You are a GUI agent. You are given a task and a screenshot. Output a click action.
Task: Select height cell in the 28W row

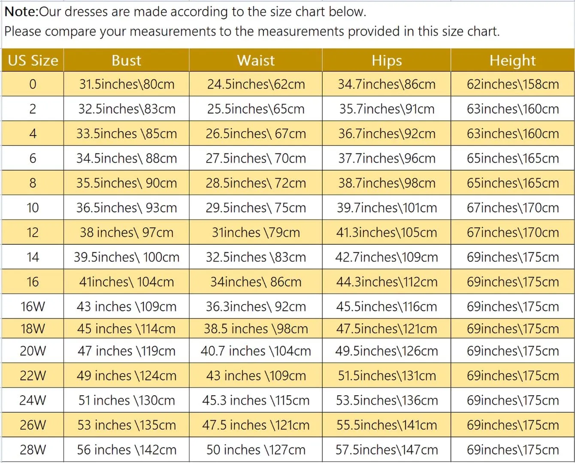point(513,450)
